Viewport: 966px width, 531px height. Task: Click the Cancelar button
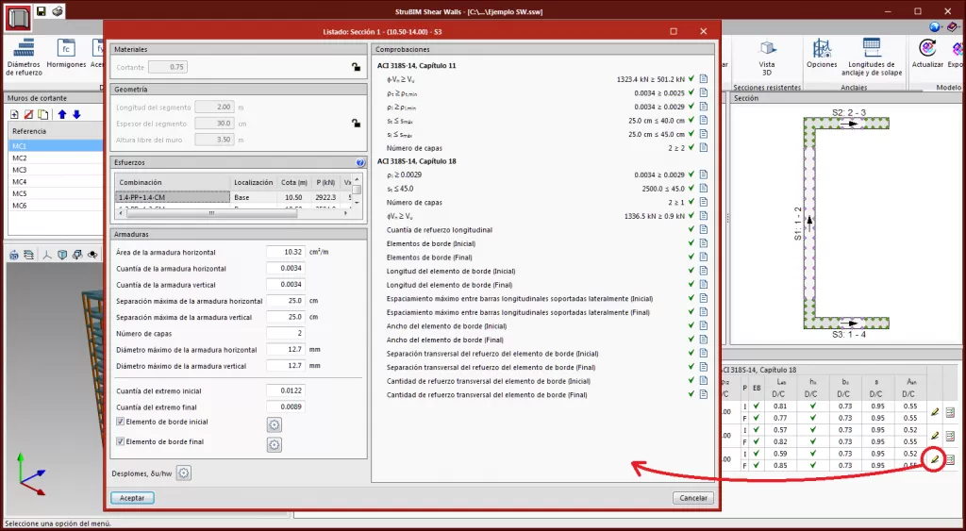tap(692, 498)
